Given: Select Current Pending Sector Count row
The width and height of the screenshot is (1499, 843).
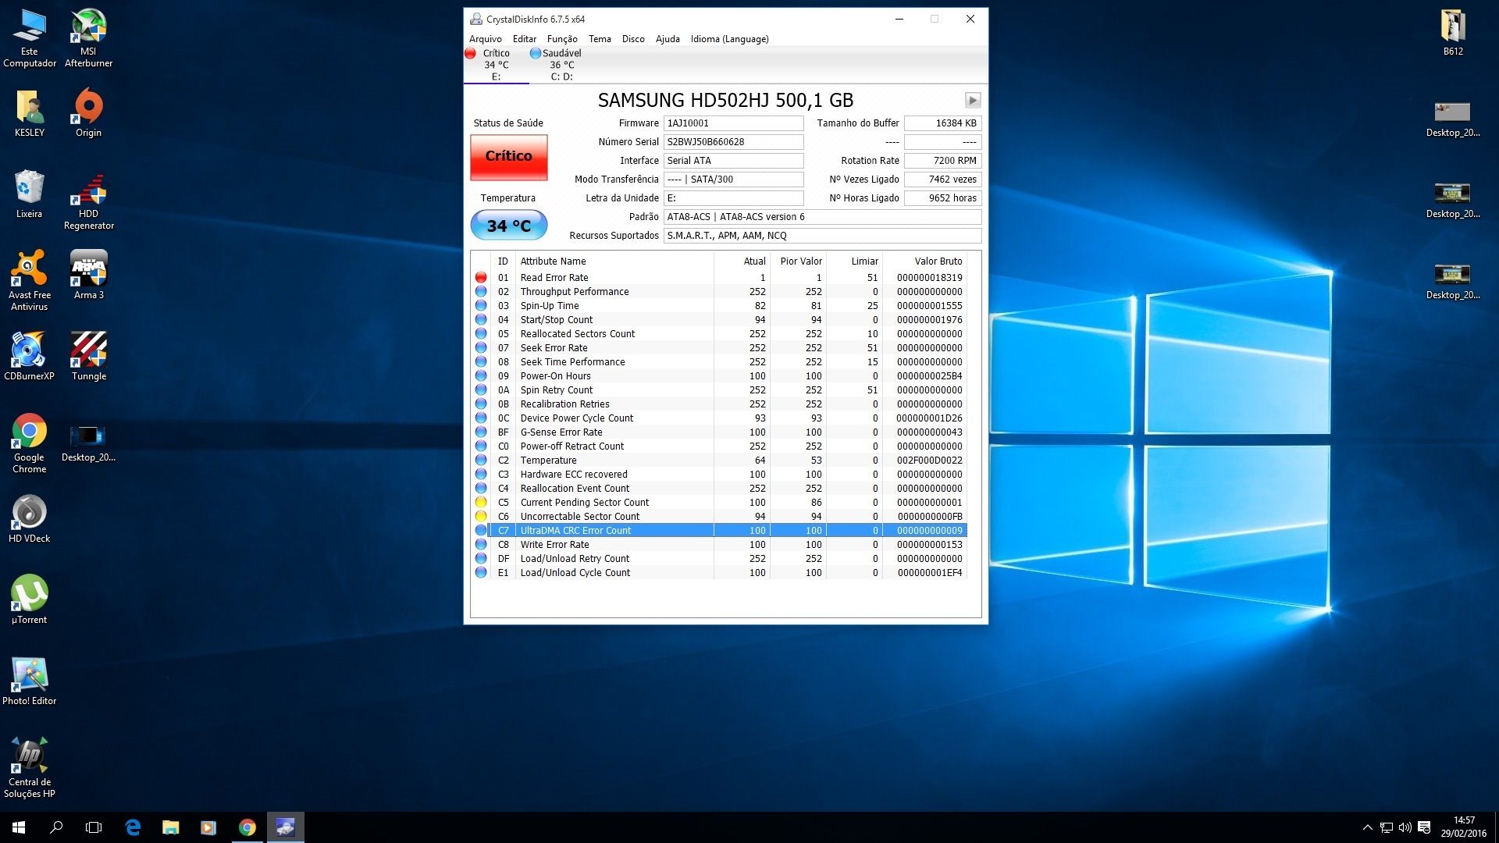Looking at the screenshot, I should [x=718, y=503].
